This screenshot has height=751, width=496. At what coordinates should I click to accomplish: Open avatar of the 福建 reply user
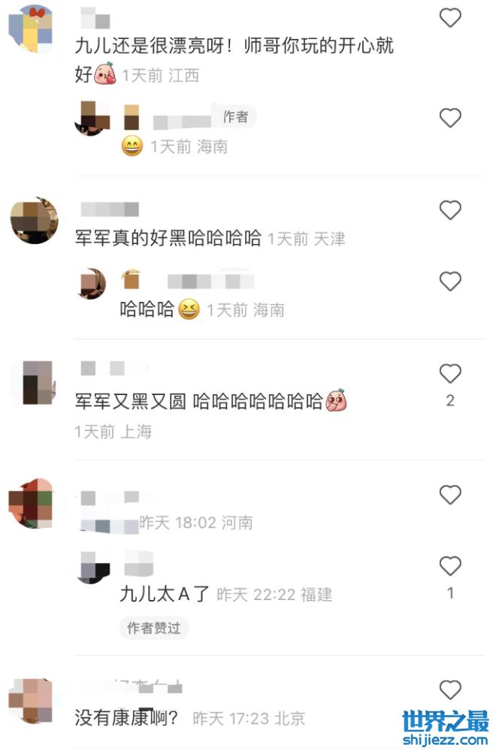click(x=93, y=568)
